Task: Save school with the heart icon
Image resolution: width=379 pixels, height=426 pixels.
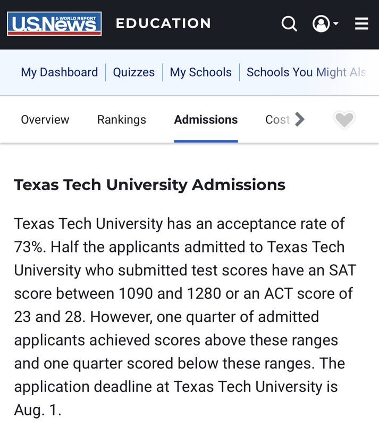Action: point(344,120)
